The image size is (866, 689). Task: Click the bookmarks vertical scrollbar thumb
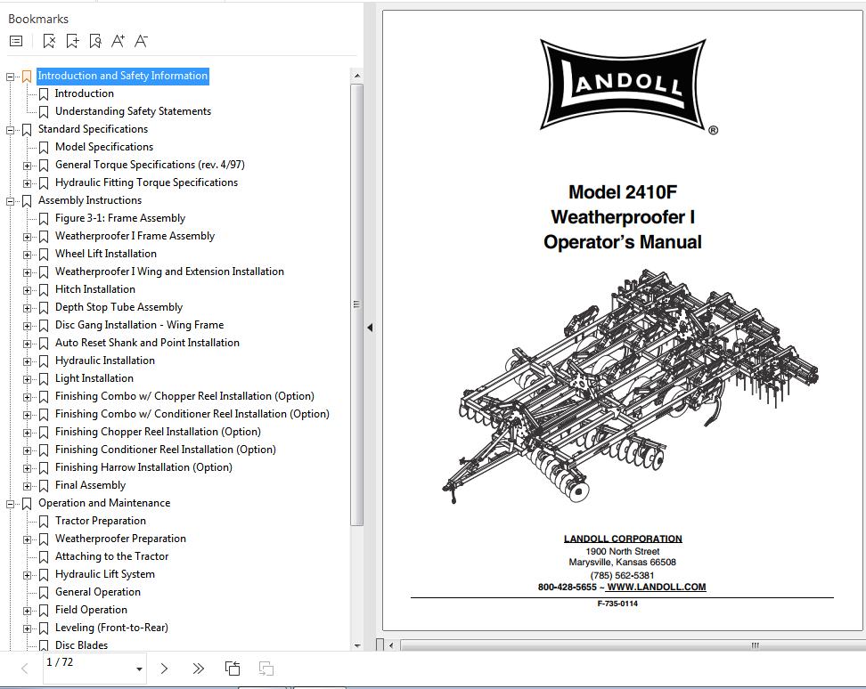point(356,304)
